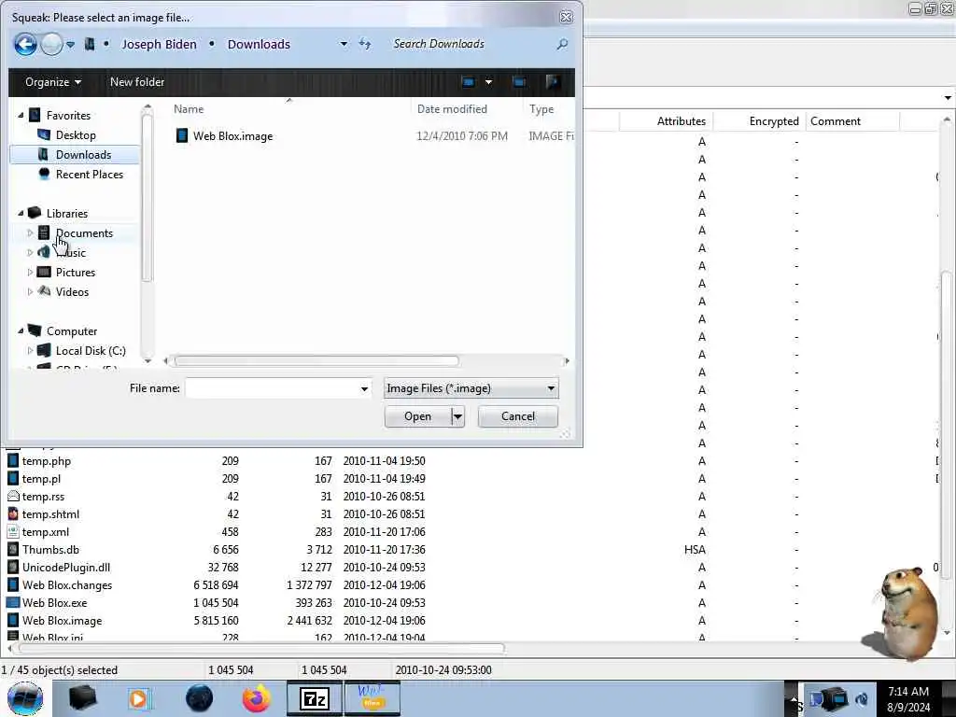Click navigation pane vertical scrollbar
Screen dimensions: 956x717
click(147, 198)
